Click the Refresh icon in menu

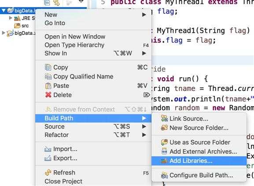pos(48,172)
